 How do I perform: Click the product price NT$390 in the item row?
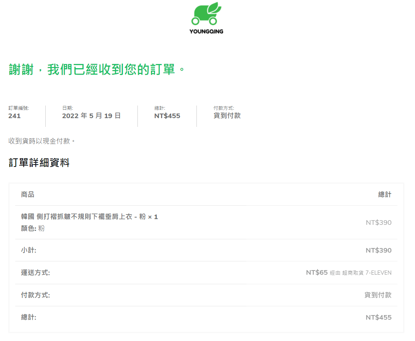378,223
